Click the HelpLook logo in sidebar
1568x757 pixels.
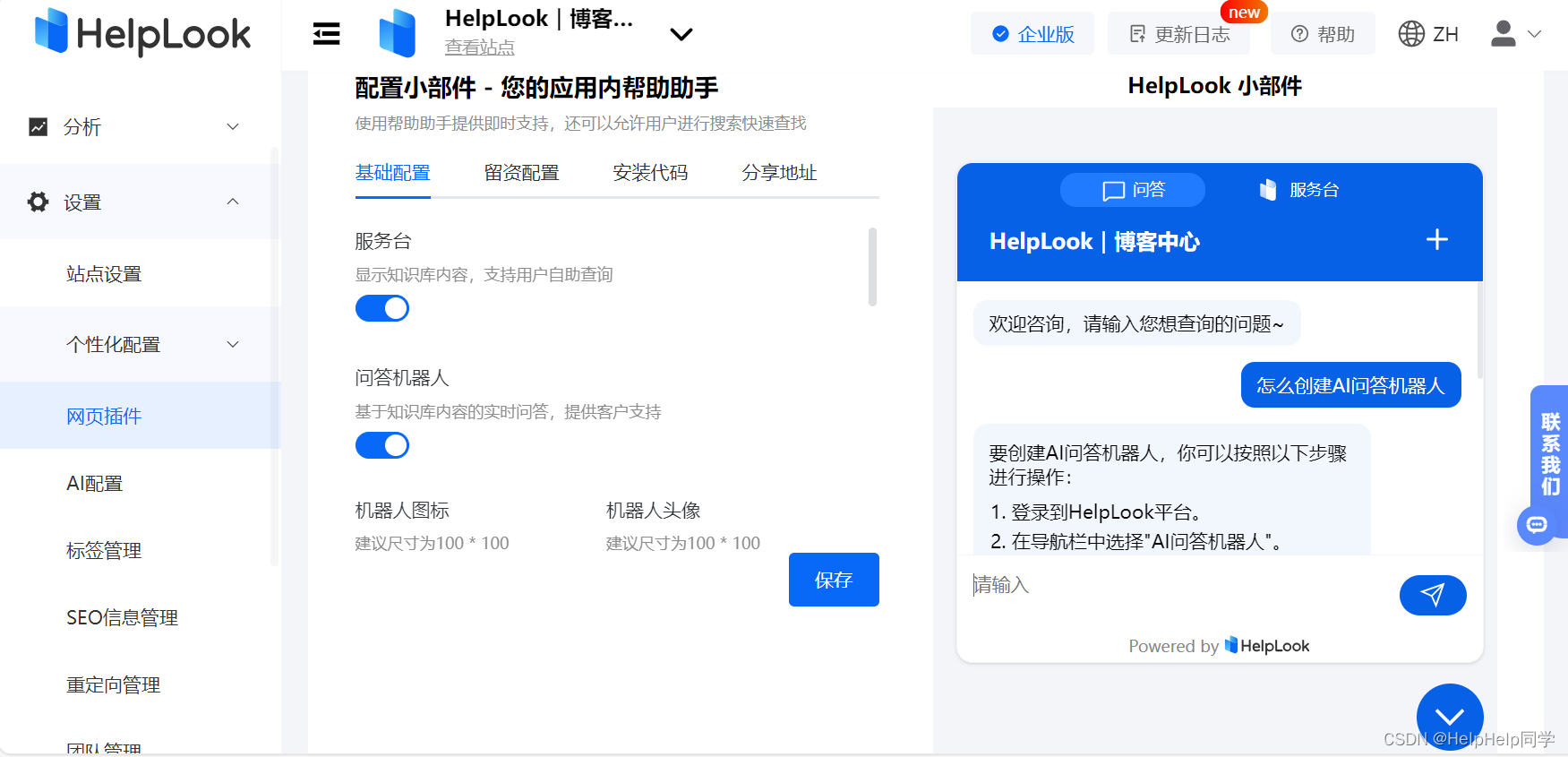[142, 32]
